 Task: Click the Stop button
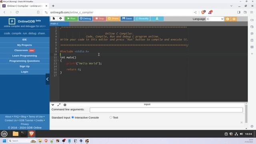pos(100,19)
